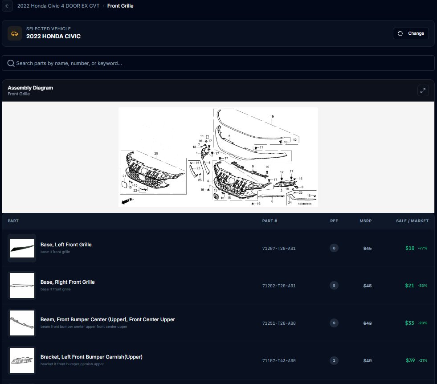This screenshot has width=437, height=384.
Task: Expand the assembly diagram to fullscreen
Action: click(x=423, y=90)
